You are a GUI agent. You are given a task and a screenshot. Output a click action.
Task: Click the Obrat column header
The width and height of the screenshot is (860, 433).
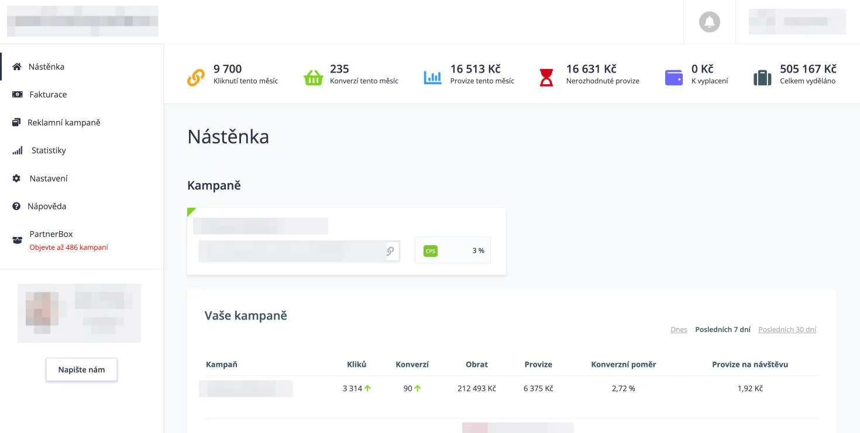[x=477, y=365]
